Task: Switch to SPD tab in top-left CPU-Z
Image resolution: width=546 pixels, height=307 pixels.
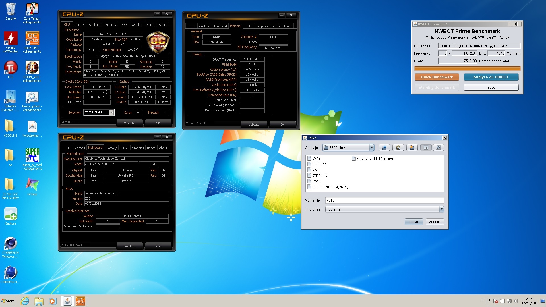Action: (124, 25)
